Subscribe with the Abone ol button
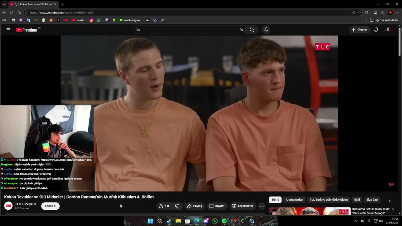This screenshot has height=226, width=402. pyautogui.click(x=50, y=206)
